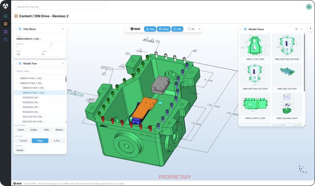
Task: Select the MBE67411664-1_NX_- row label
Action: coord(32,83)
